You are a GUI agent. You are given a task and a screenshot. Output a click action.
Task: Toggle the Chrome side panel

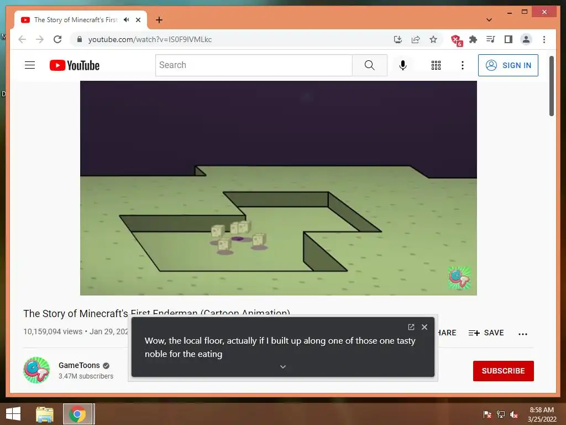[509, 39]
